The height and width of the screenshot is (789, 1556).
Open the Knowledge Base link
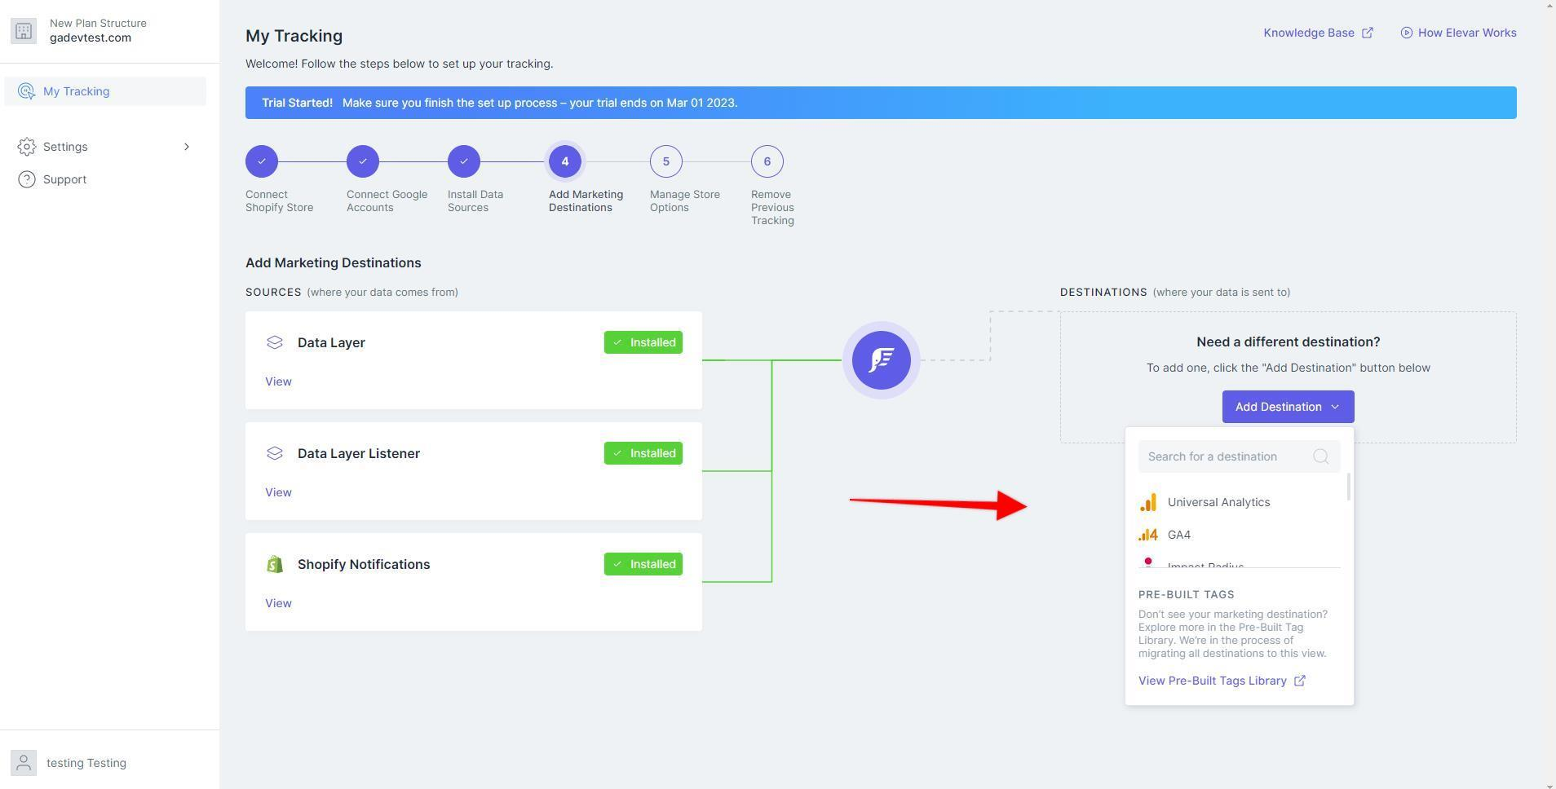pos(1319,33)
